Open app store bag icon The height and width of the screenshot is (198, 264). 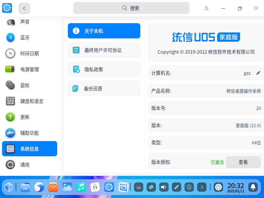tap(53, 187)
